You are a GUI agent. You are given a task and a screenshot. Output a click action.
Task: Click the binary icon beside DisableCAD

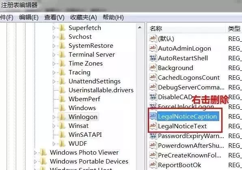tap(153, 97)
